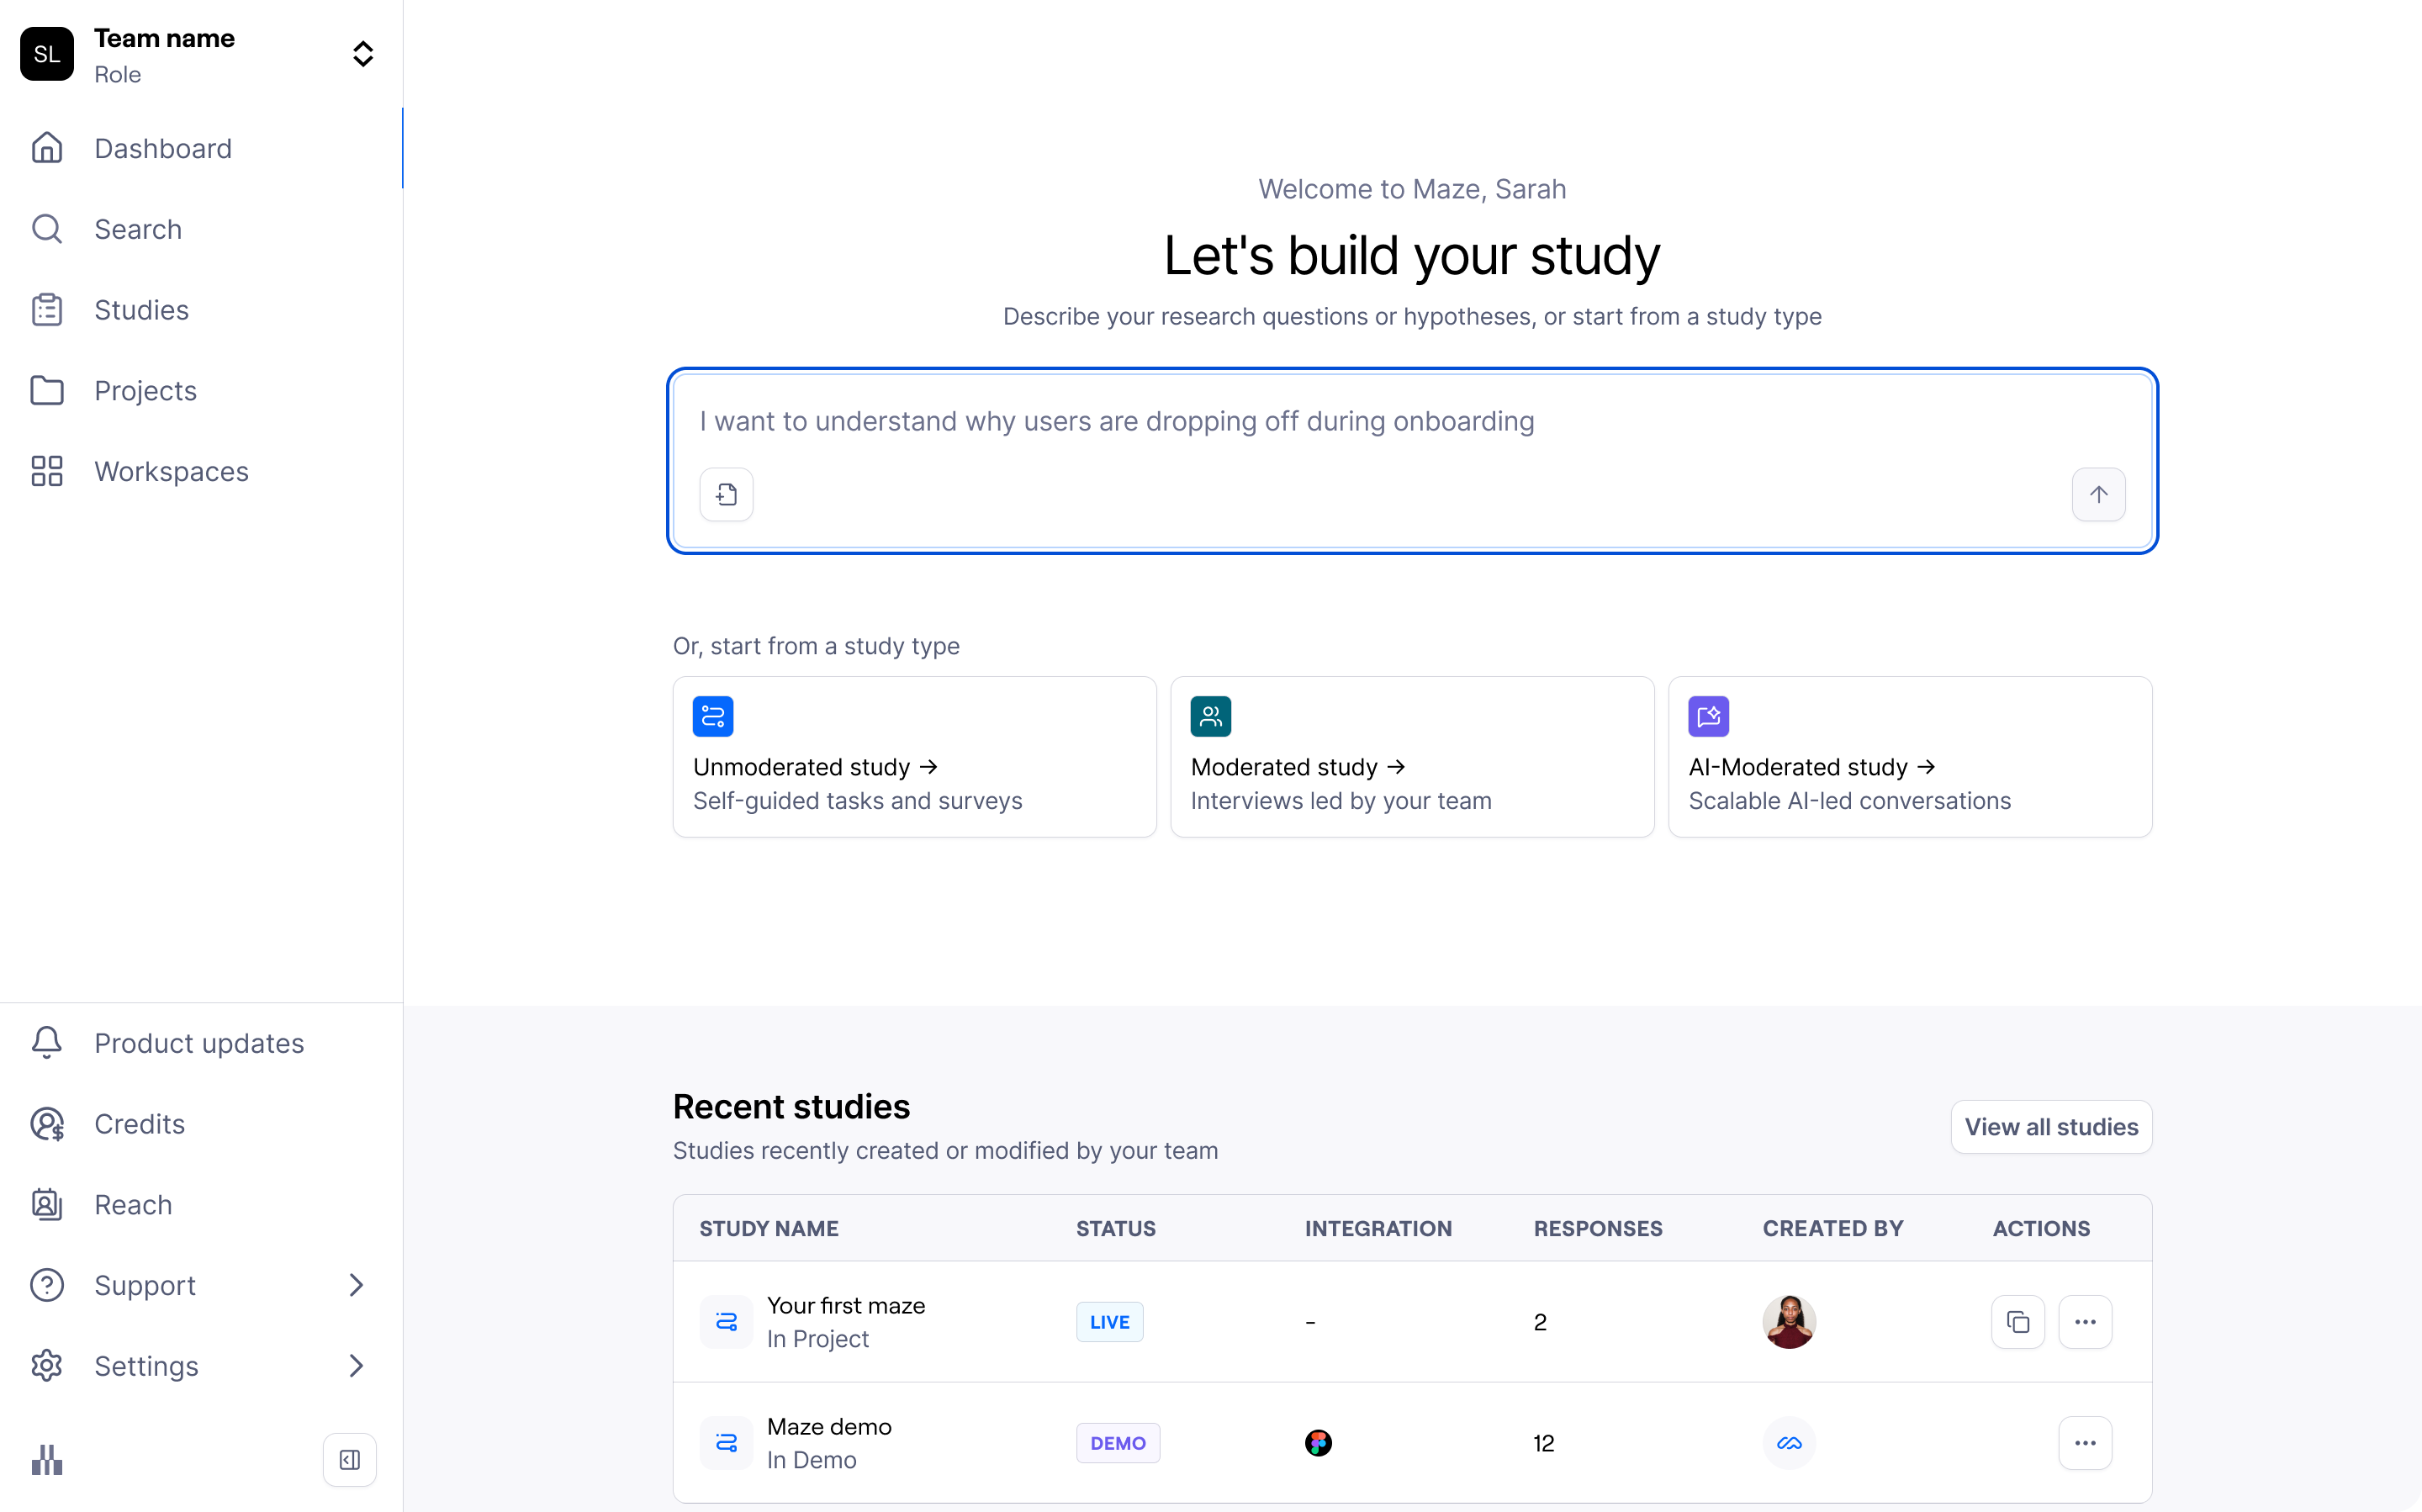Go to Dashboard
2422x1512 pixels.
pos(201,148)
